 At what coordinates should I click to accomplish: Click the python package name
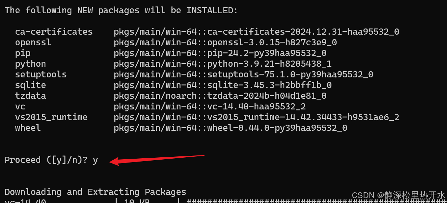(30, 64)
